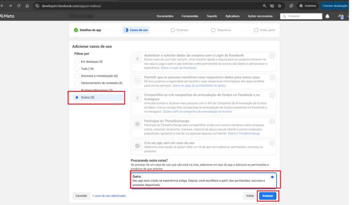Image resolution: width=357 pixels, height=205 pixels.
Task: Click the Cancelar button
Action: point(81,196)
